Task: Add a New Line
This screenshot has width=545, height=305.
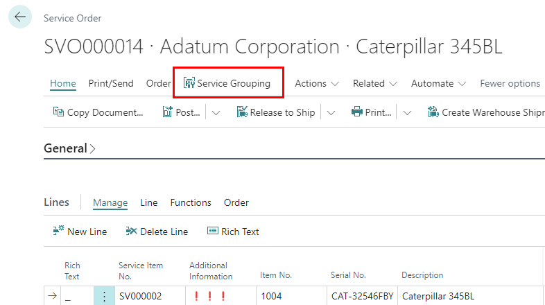Action: 80,232
